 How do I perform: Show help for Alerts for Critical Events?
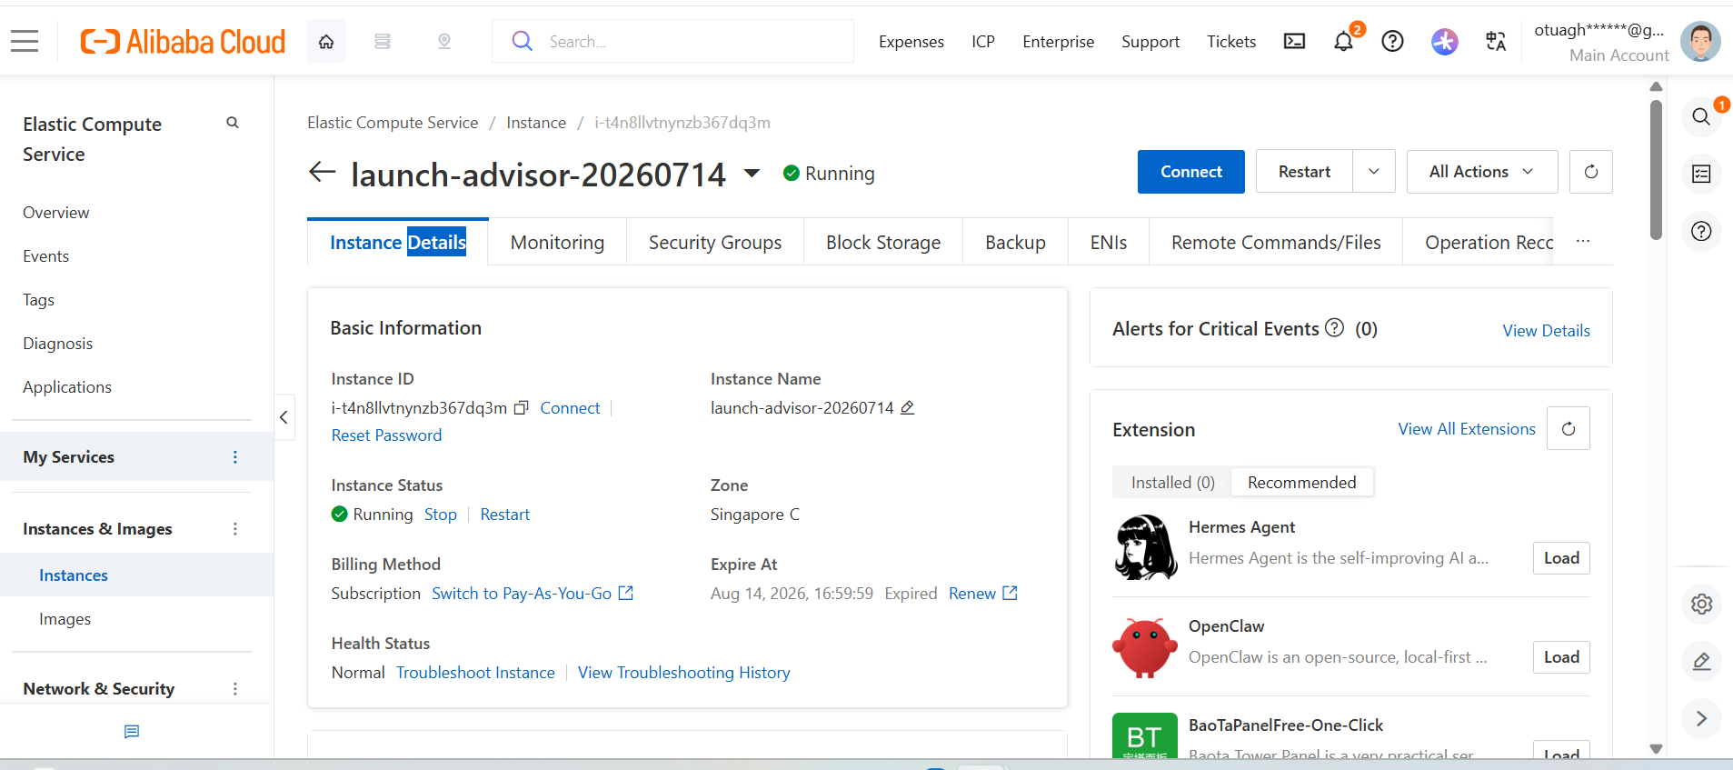1334,328
